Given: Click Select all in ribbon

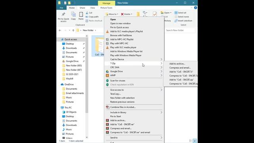Looking at the screenshot, I should [x=180, y=13].
